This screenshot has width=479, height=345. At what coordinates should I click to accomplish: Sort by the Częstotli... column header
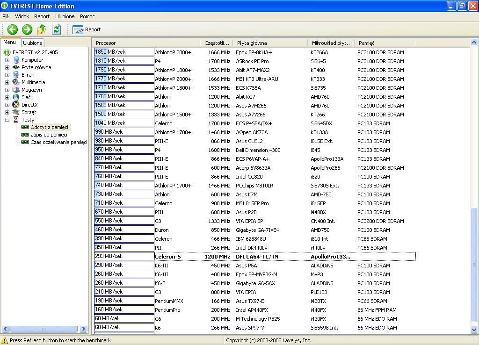(x=217, y=43)
